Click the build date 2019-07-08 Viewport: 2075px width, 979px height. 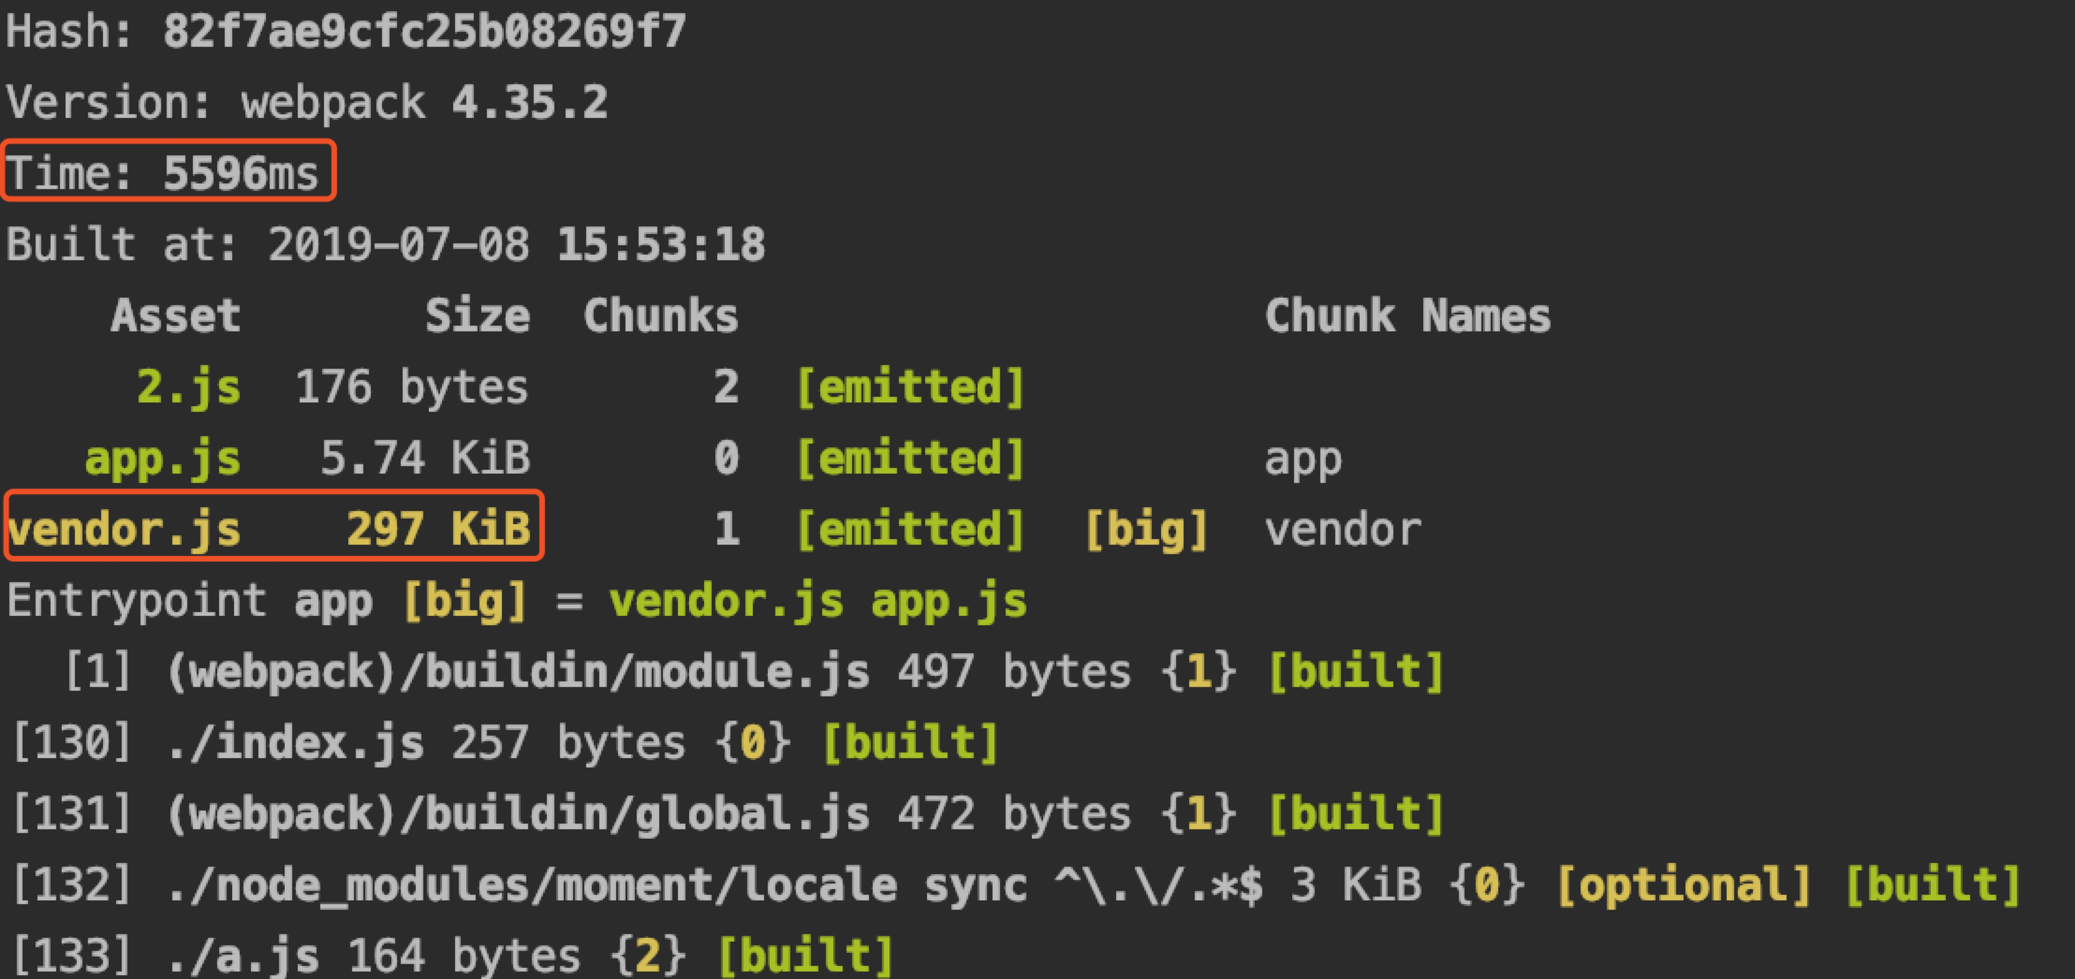399,244
